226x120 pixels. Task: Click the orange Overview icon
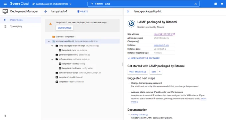(x=54, y=37)
